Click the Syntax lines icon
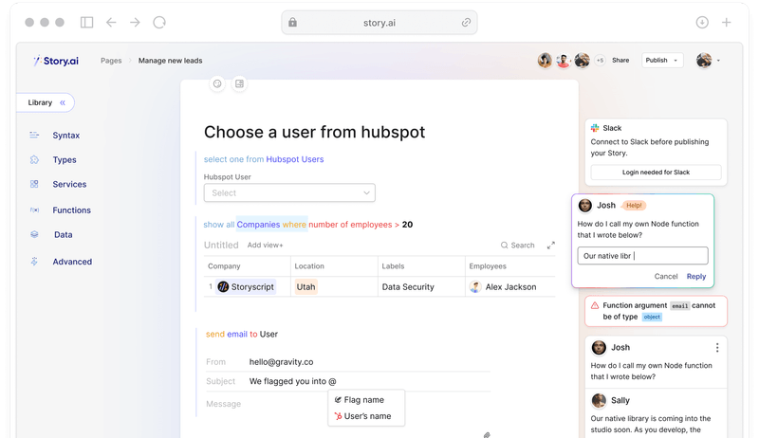Image resolution: width=759 pixels, height=438 pixels. pos(34,135)
